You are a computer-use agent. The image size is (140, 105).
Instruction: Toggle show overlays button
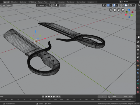point(114,5)
